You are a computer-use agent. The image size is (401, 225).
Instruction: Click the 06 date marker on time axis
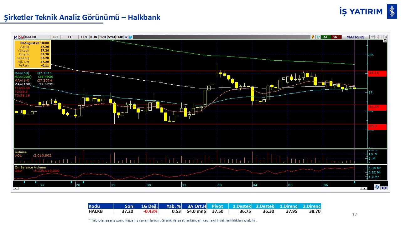pos(326,185)
